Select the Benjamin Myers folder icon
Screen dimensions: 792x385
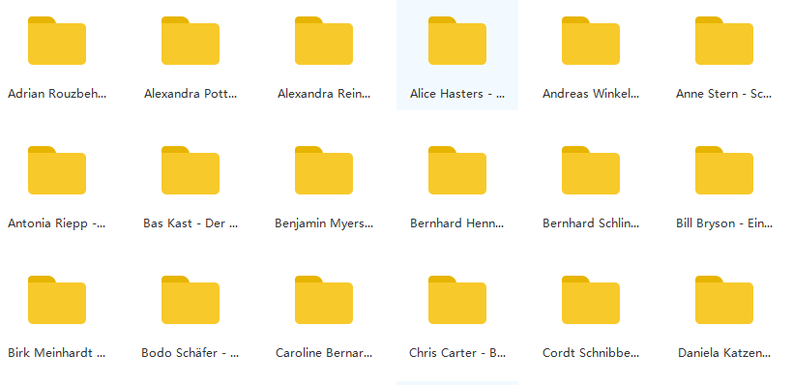click(324, 170)
